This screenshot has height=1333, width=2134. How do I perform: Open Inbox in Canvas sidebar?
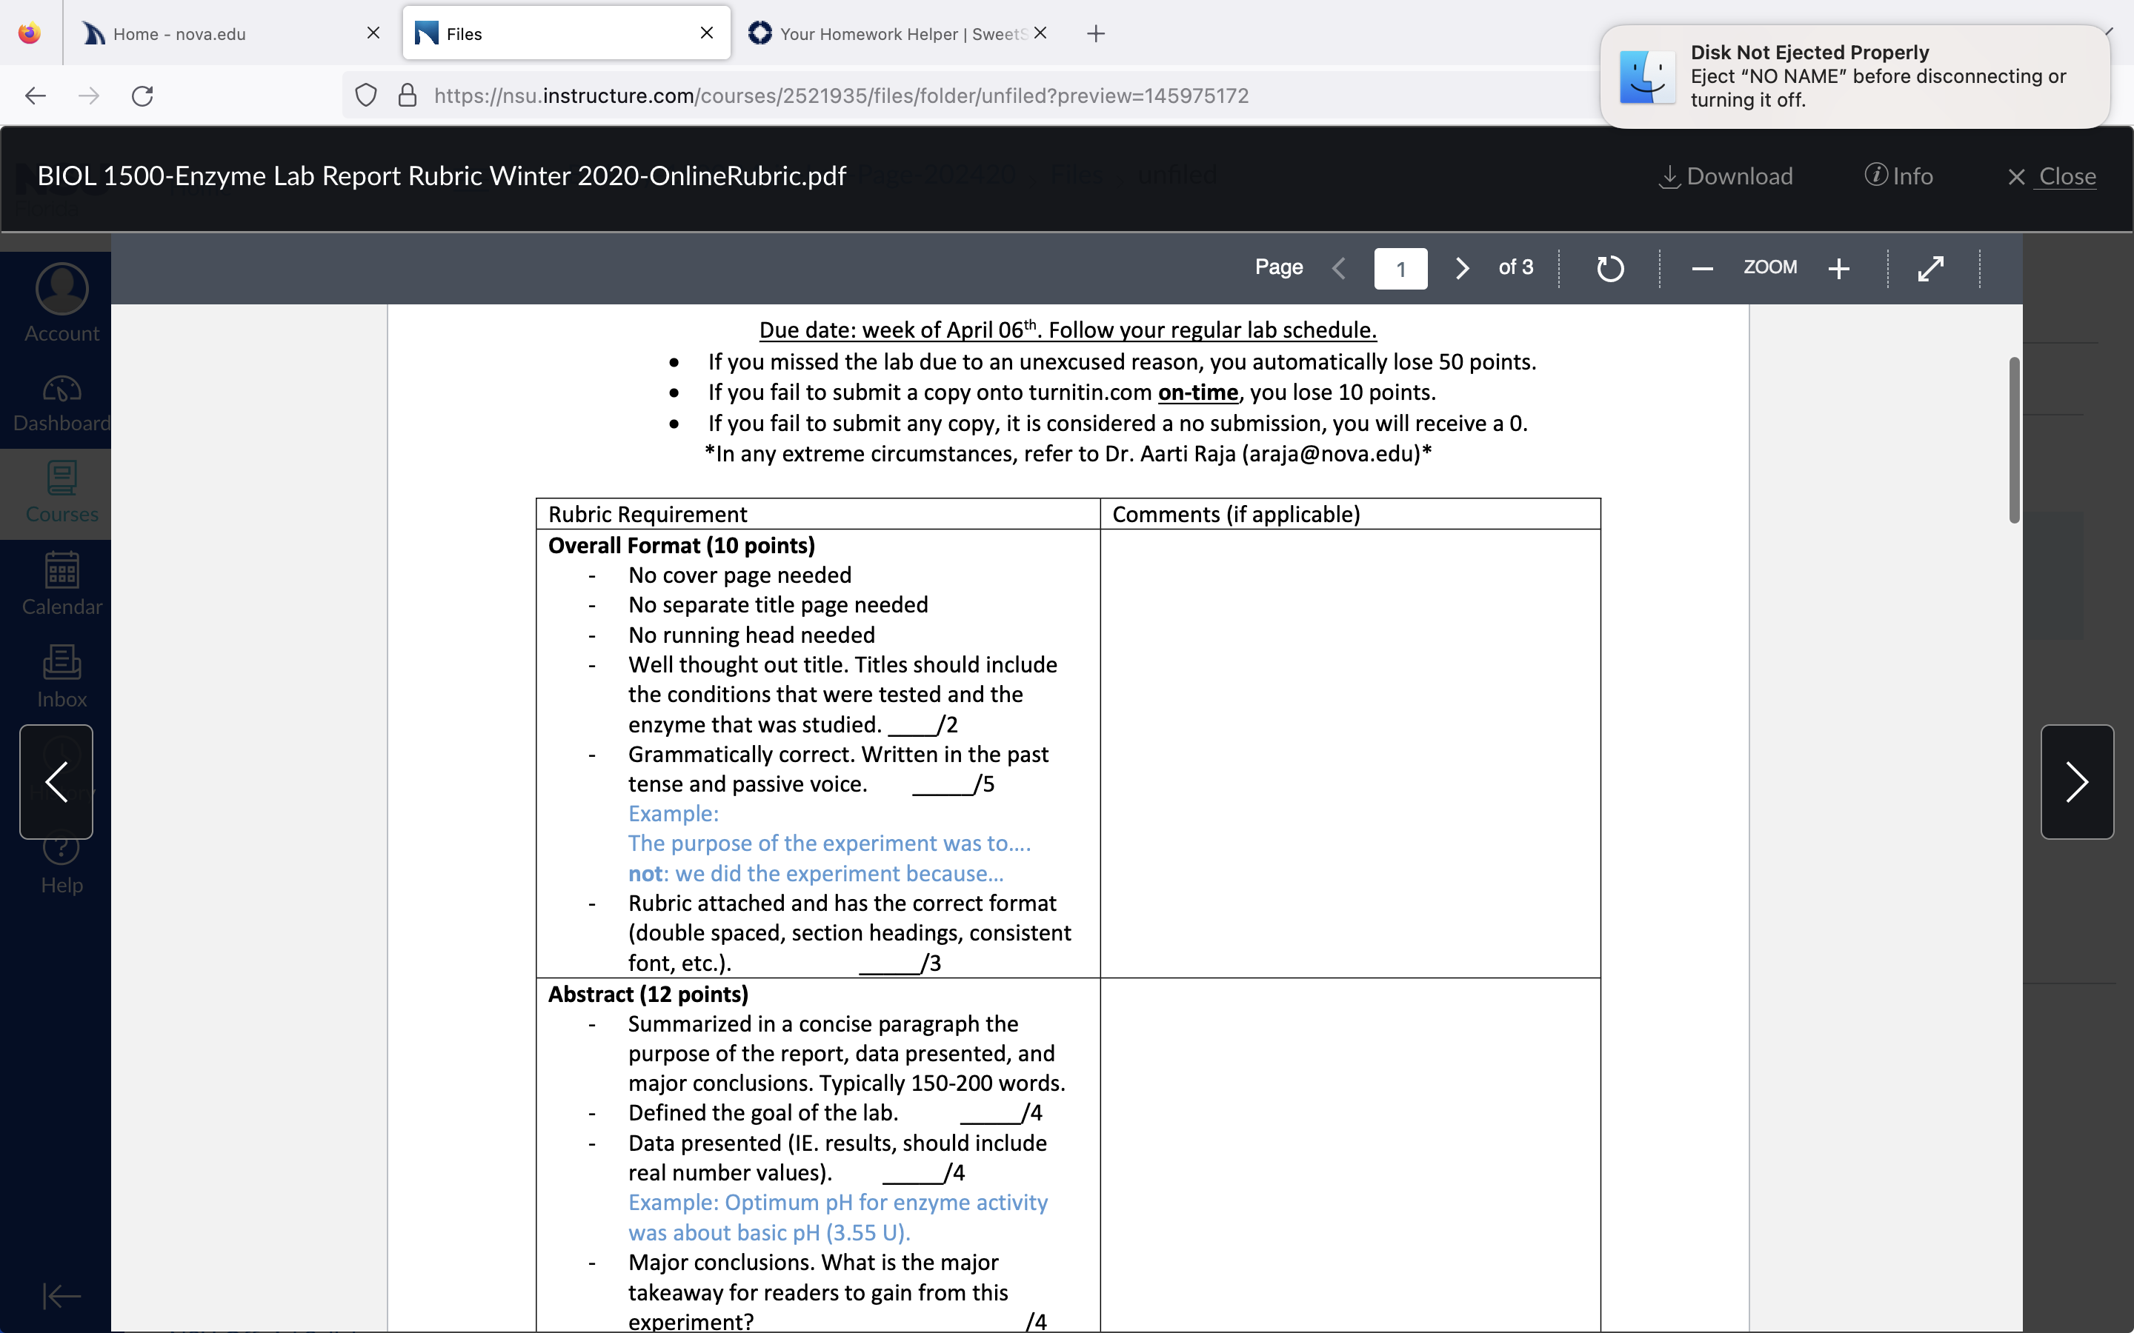point(62,676)
